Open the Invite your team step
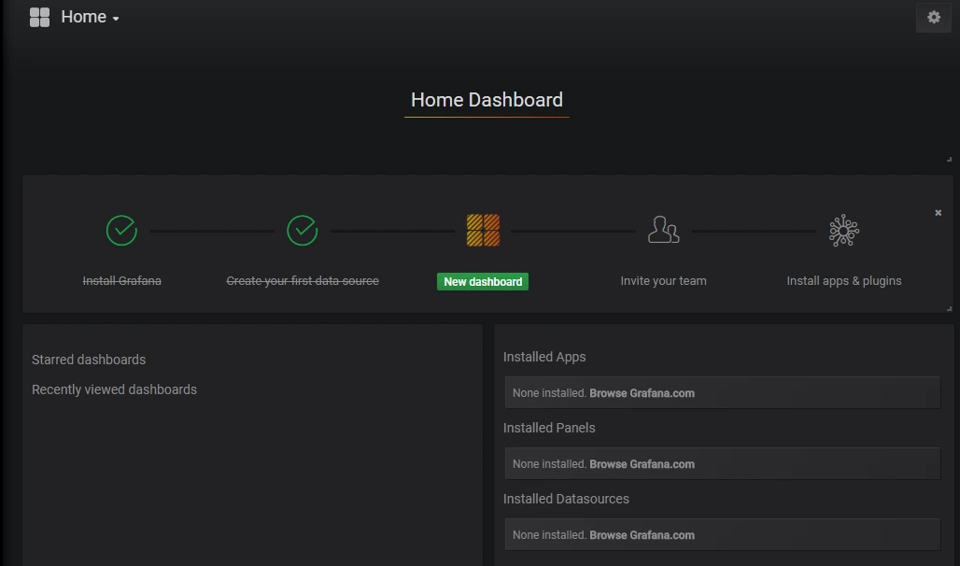Screen dimensions: 960x566 (x=664, y=280)
